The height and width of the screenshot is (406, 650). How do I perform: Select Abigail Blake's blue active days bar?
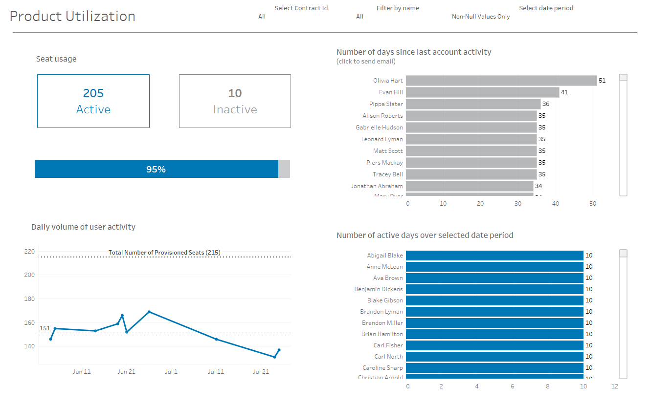coord(494,256)
